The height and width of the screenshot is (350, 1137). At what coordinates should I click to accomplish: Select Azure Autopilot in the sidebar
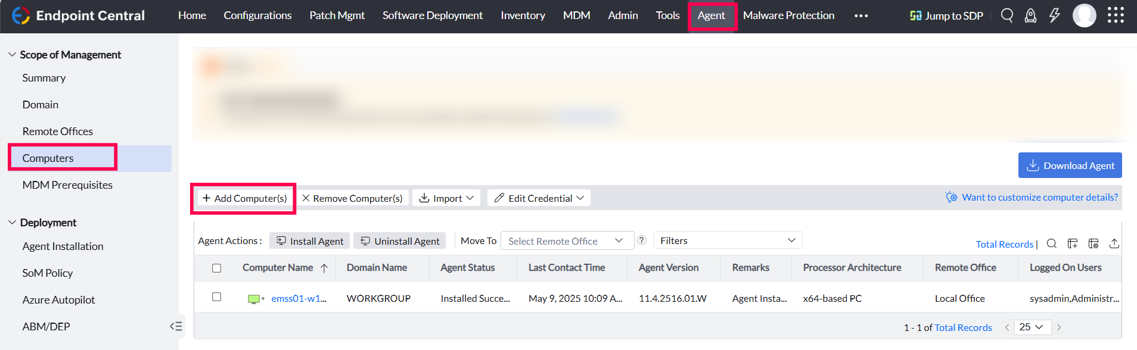pos(58,300)
